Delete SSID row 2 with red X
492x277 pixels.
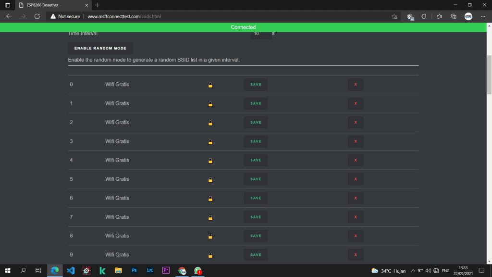pos(356,123)
